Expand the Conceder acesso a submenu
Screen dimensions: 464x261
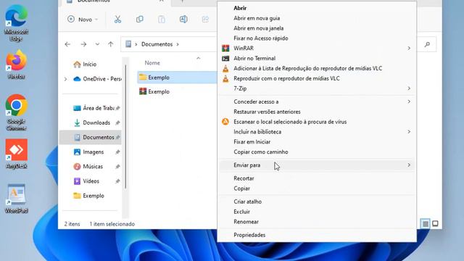pyautogui.click(x=409, y=101)
